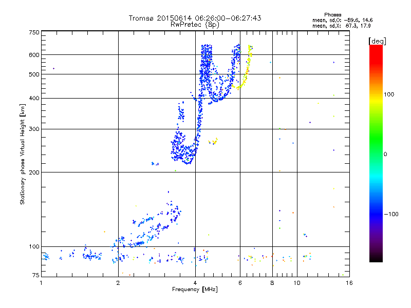411x308 pixels.
Task: Click the small yellow cluster between 4 and 6 MHz
Action: (x=213, y=142)
